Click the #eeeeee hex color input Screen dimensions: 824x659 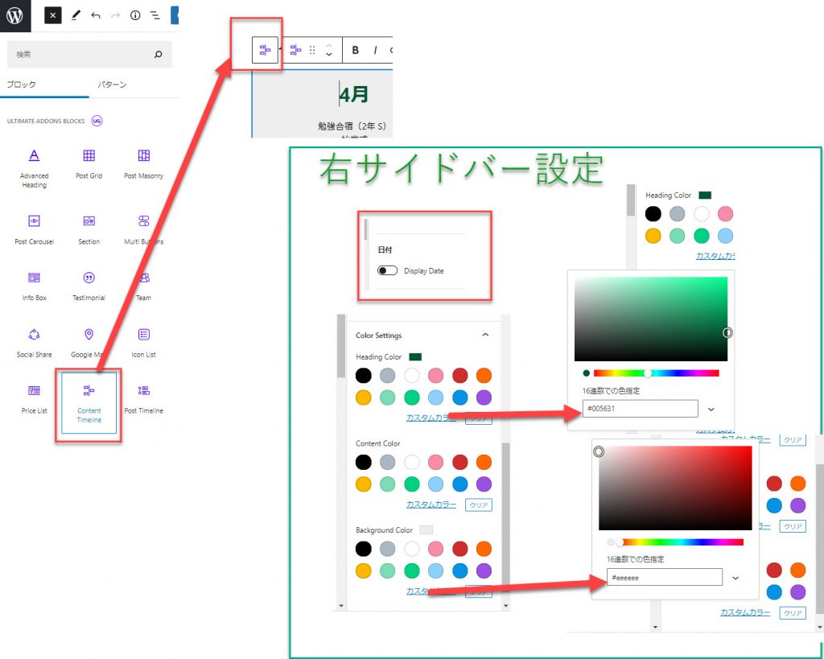pos(664,577)
